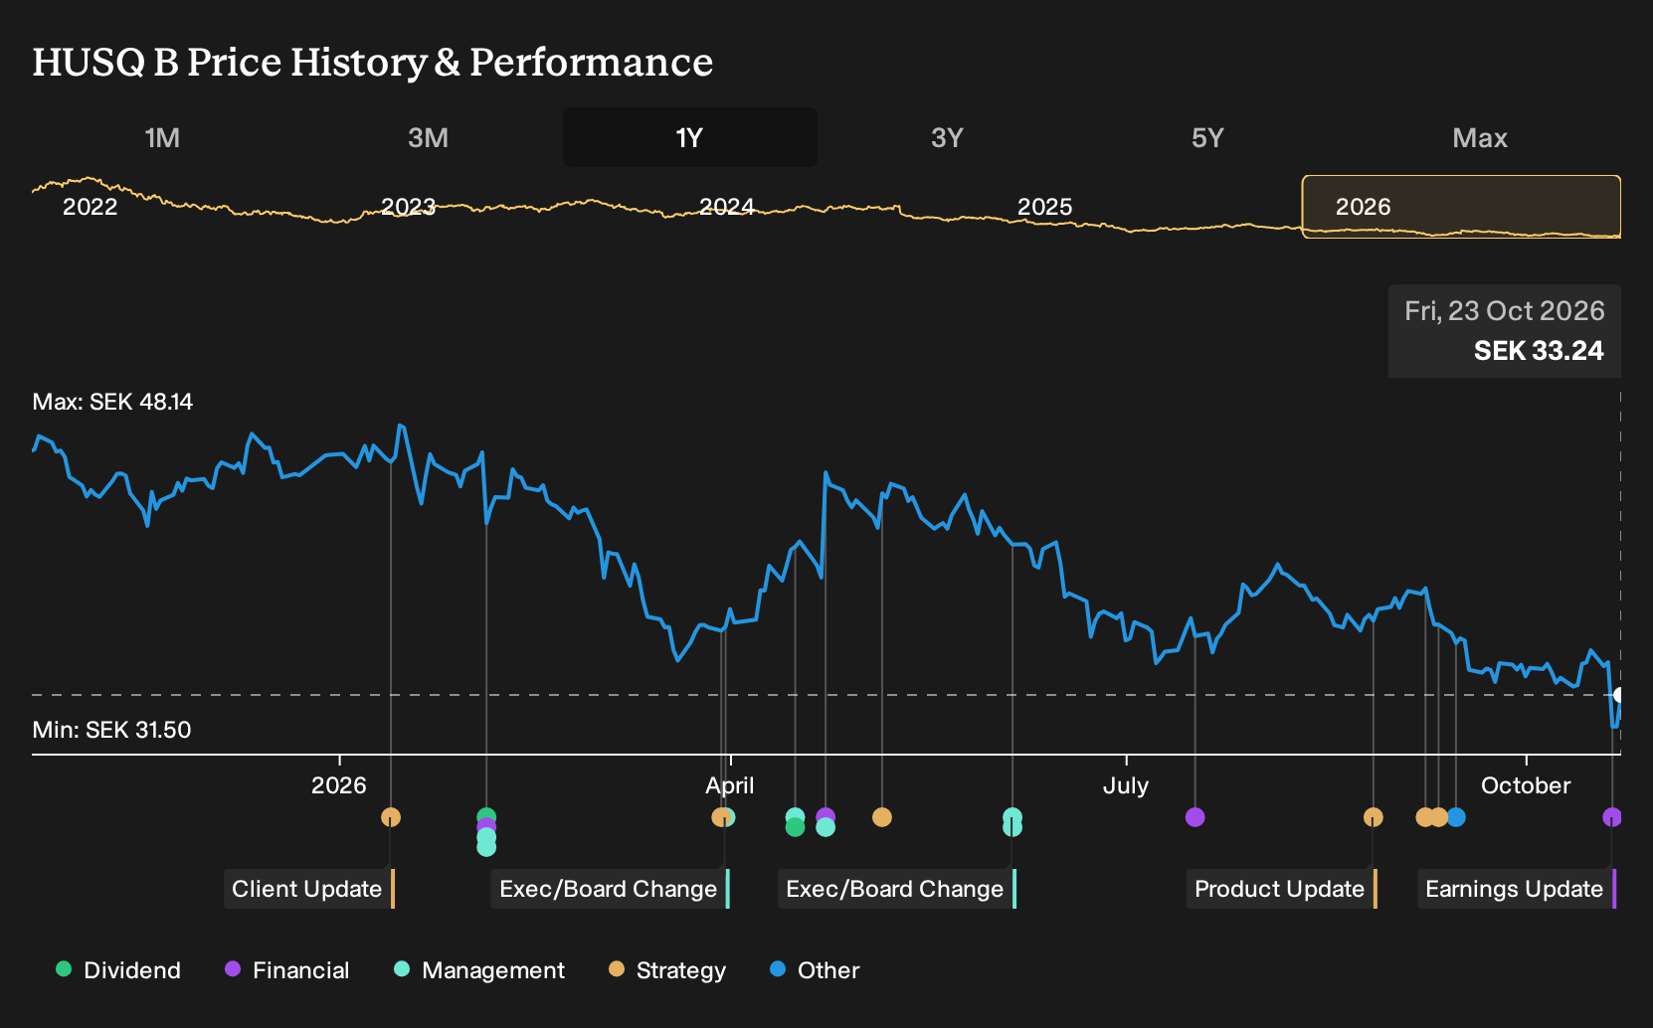1653x1028 pixels.
Task: Select the orange Strategy marker above Client Update
Action: (391, 817)
